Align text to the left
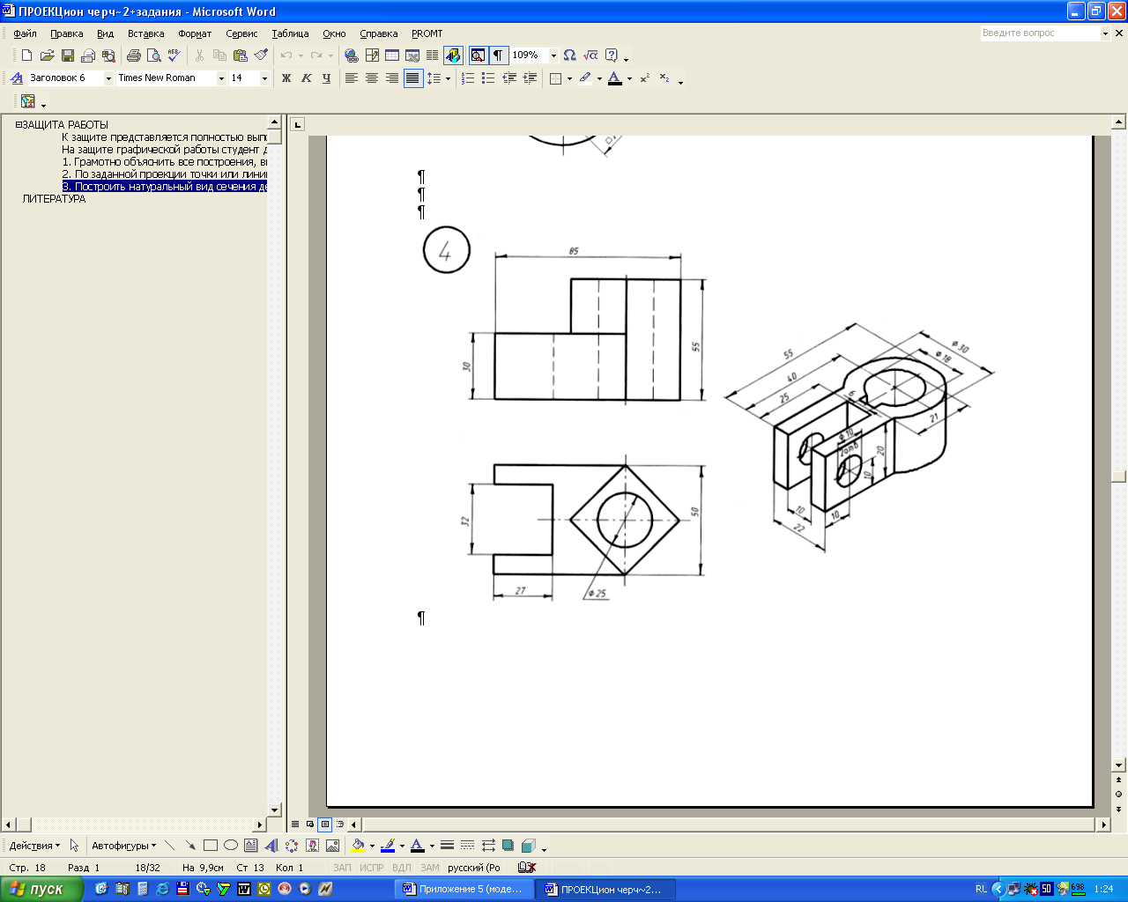 (x=351, y=78)
